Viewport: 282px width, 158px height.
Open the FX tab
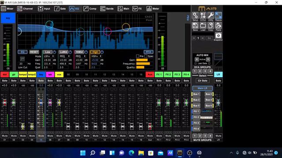click(137, 9)
